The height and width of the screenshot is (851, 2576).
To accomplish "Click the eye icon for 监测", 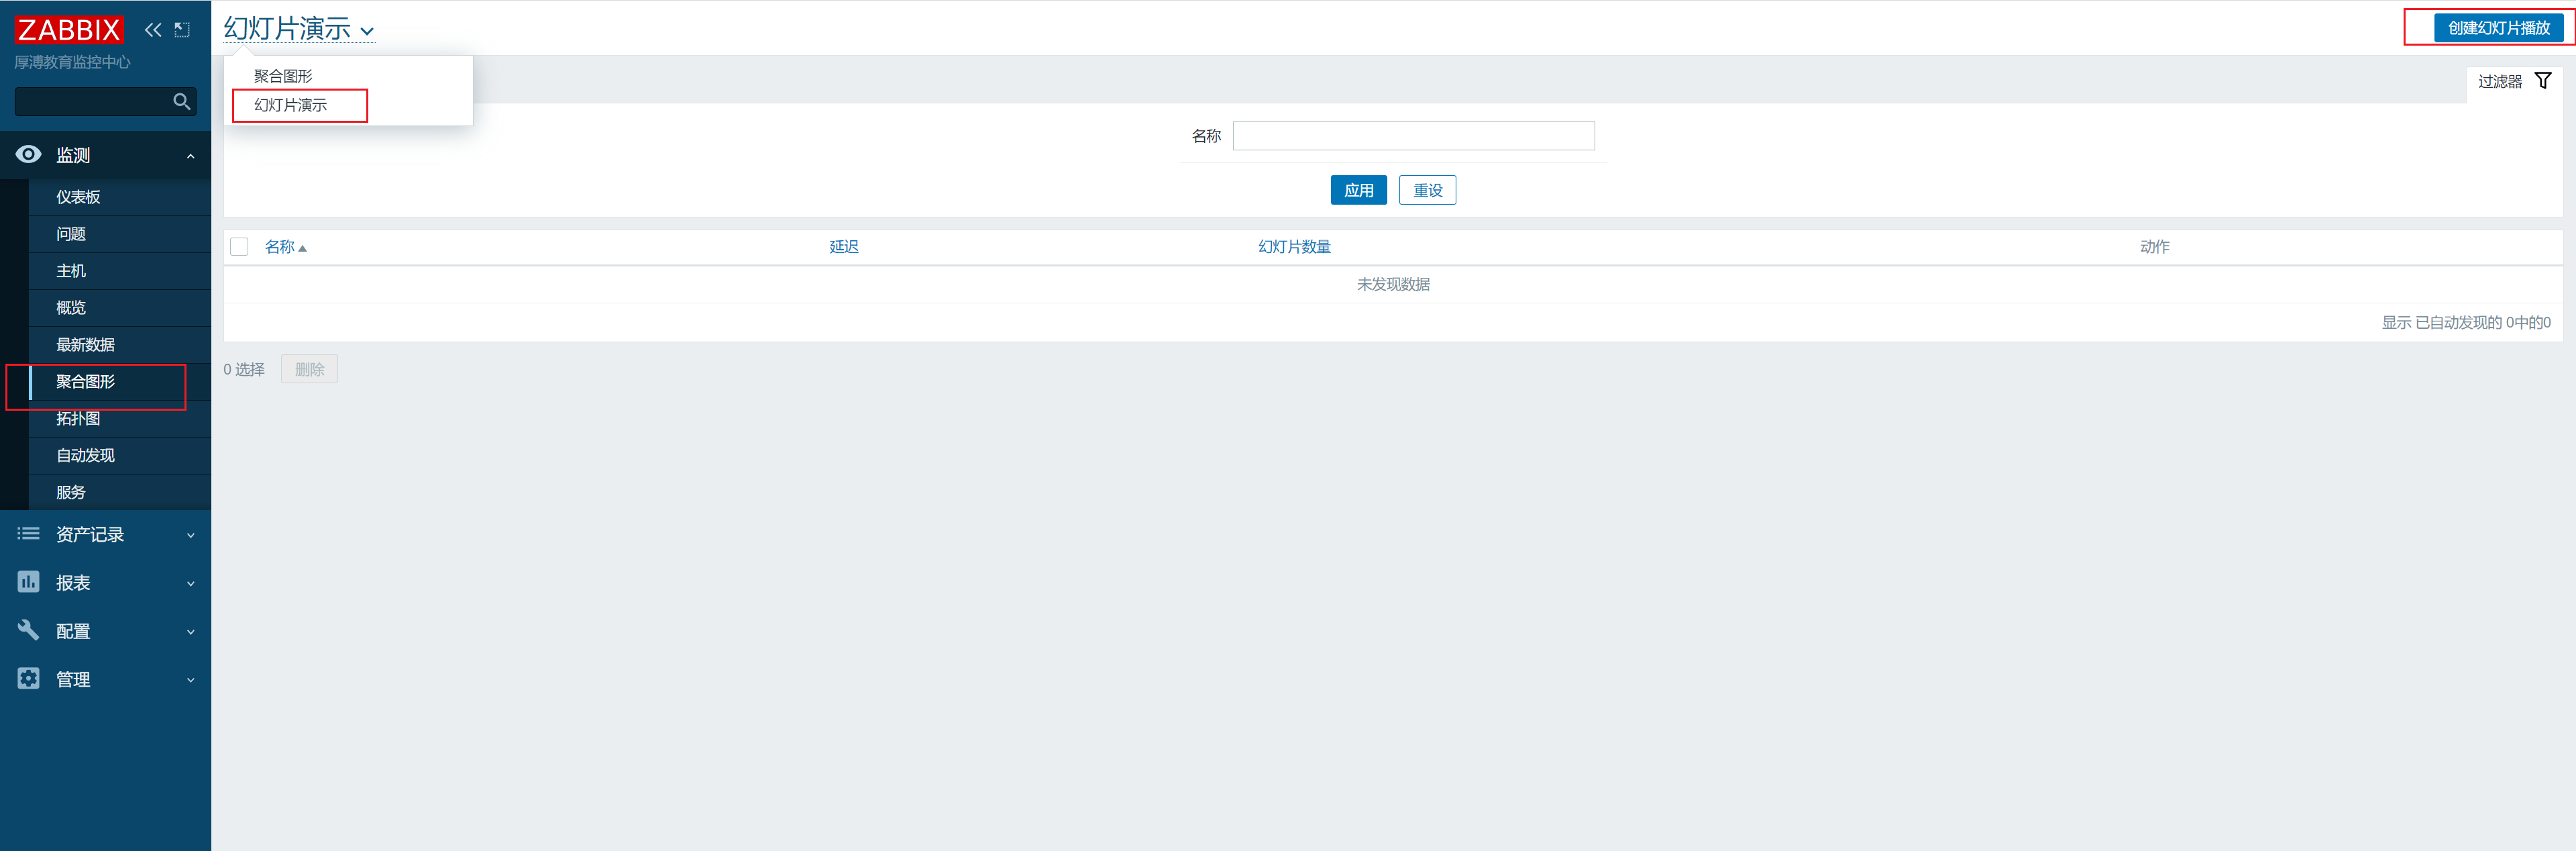I will pyautogui.click(x=28, y=154).
